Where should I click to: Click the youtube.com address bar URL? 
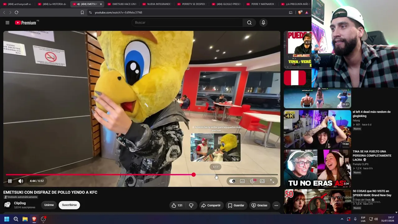tap(118, 12)
